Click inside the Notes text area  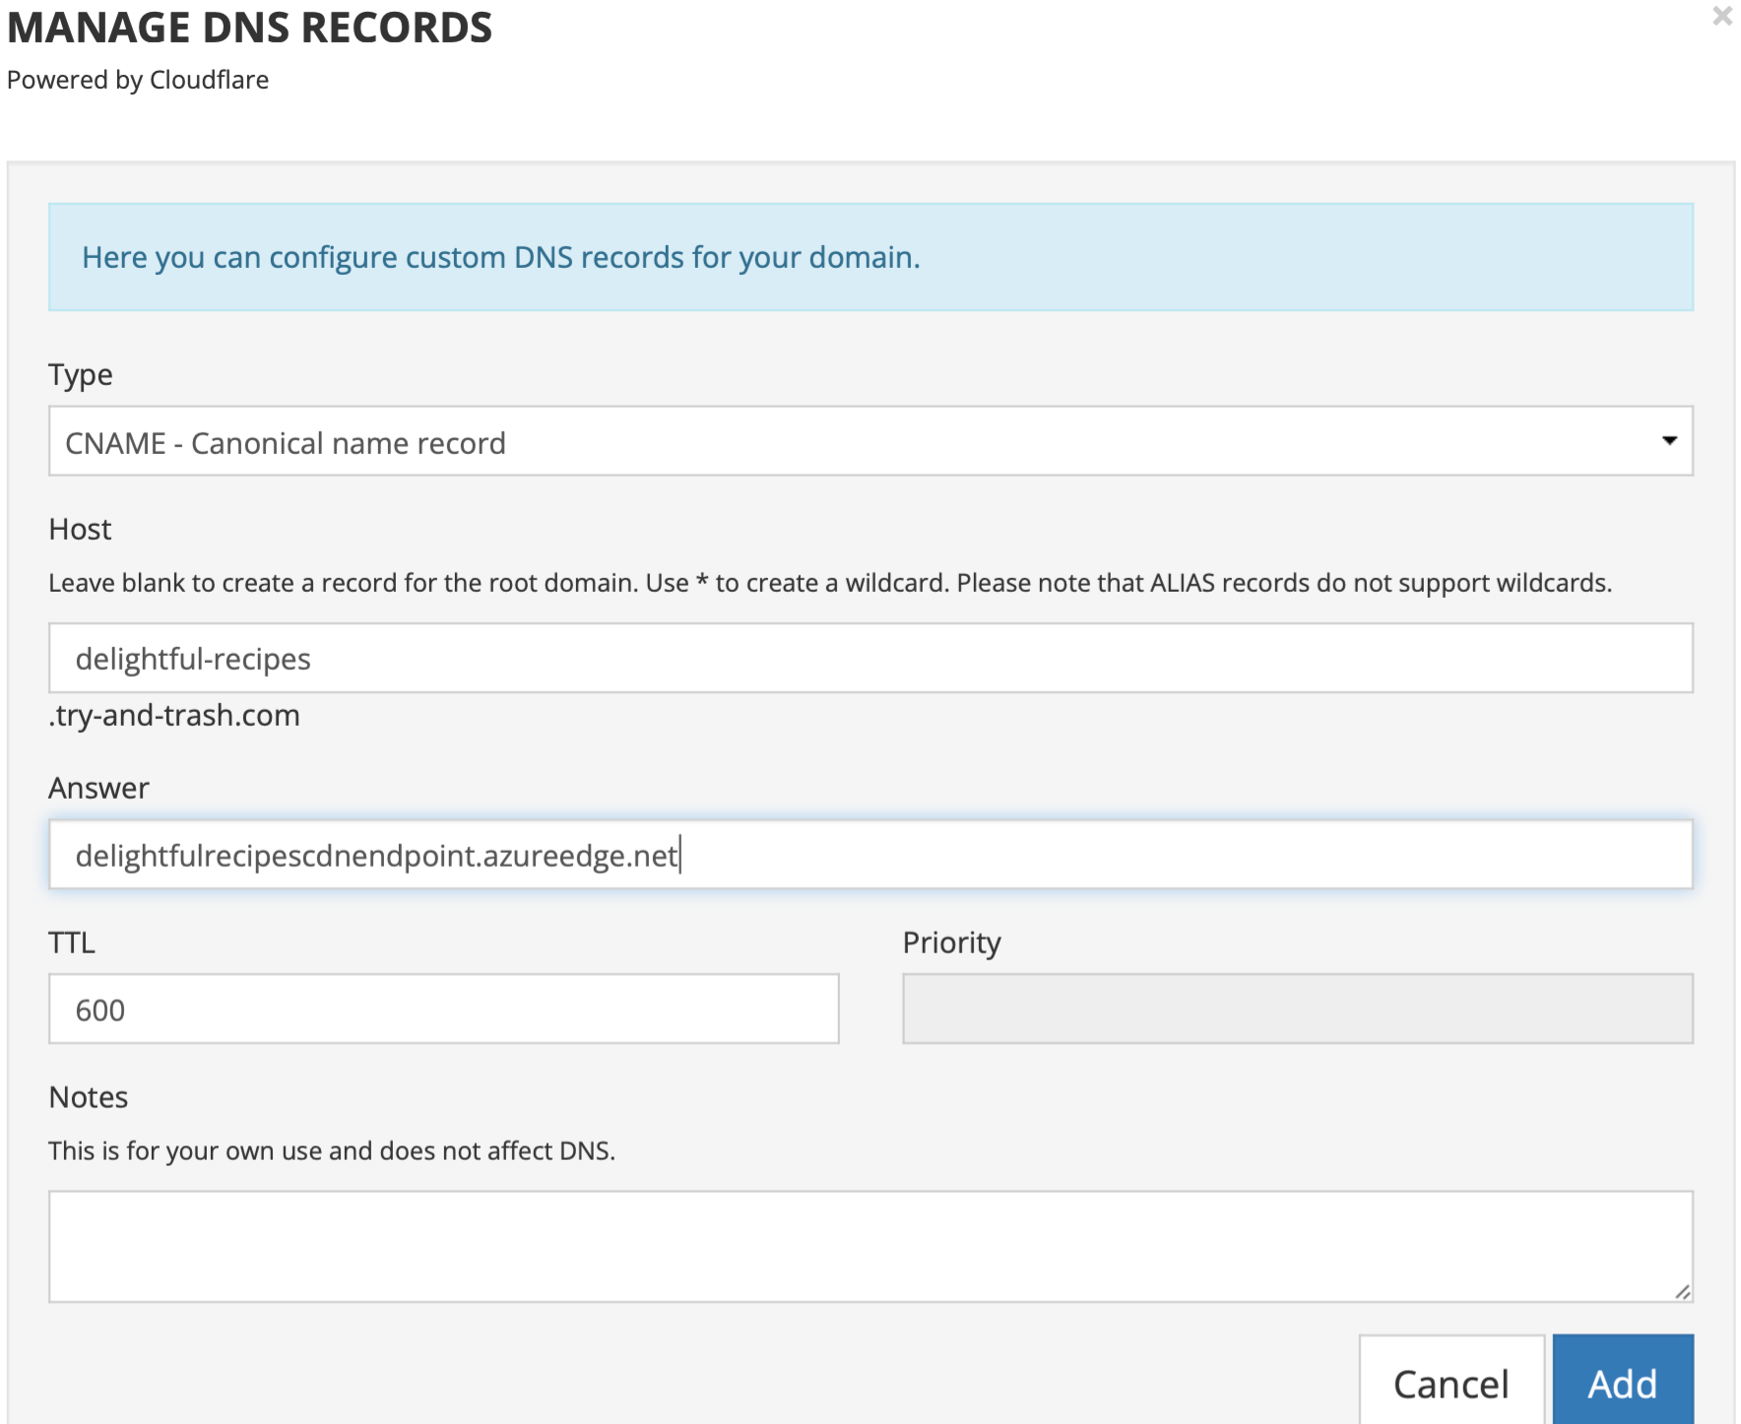tap(870, 1247)
